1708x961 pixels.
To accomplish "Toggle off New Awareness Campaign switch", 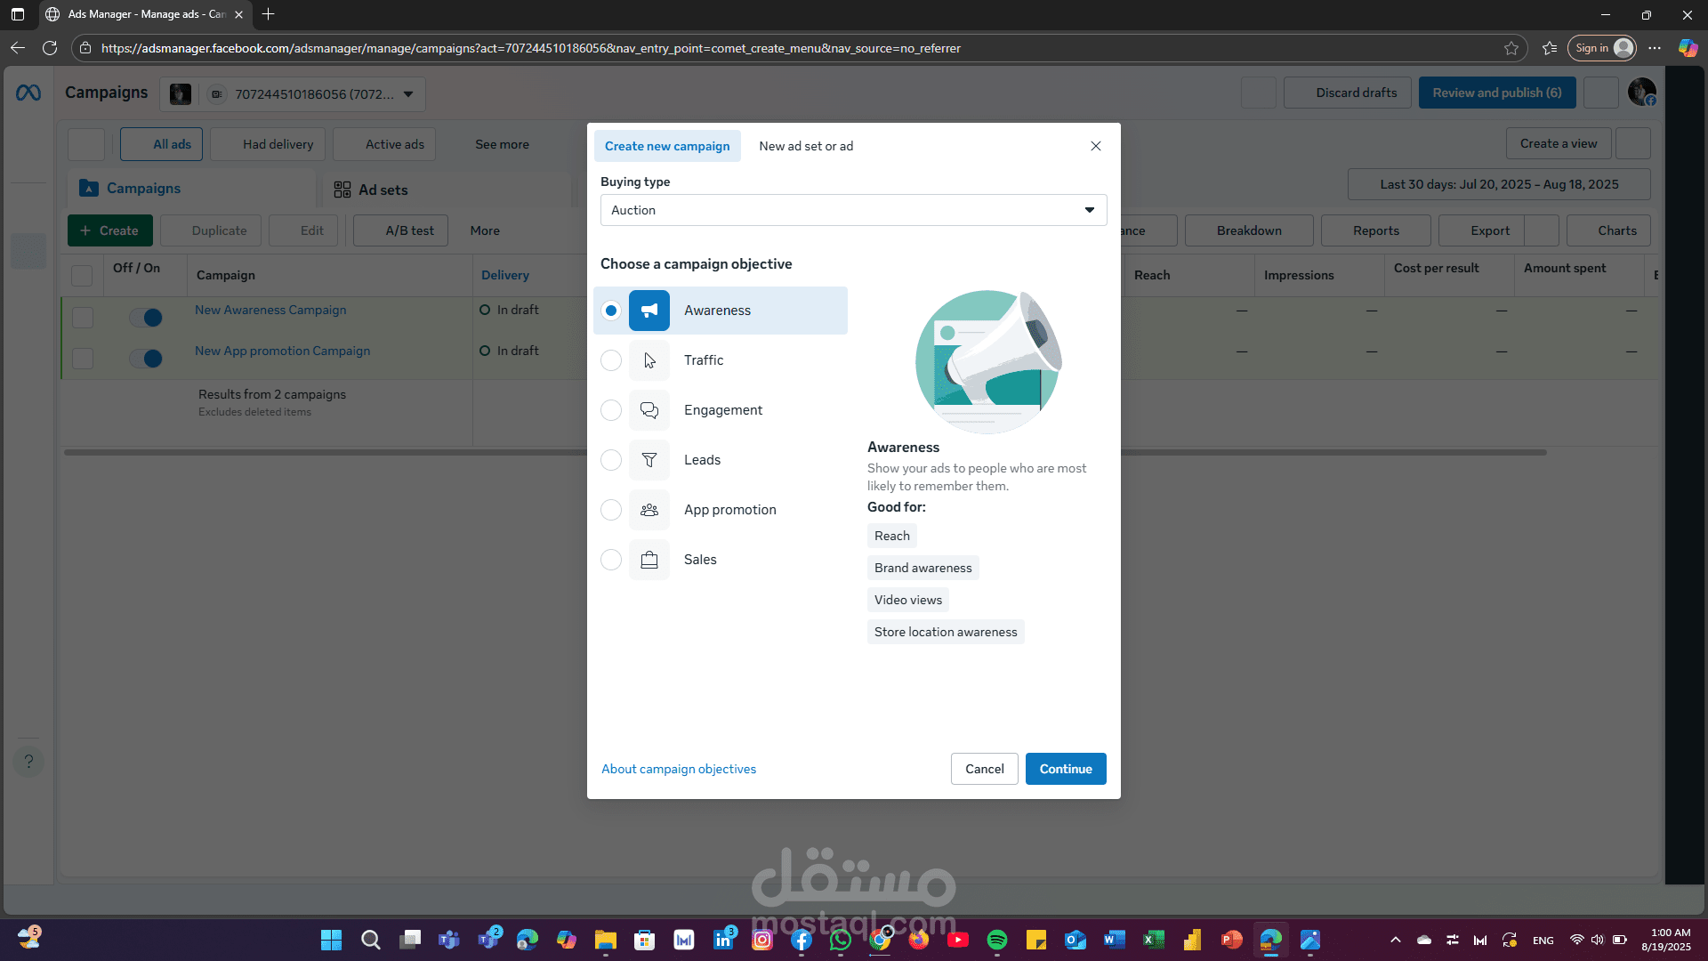I will point(145,318).
